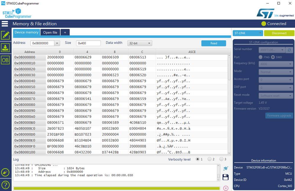Click the Cortex_M0 CPU value
The width and height of the screenshot is (295, 191).
pos(285,186)
